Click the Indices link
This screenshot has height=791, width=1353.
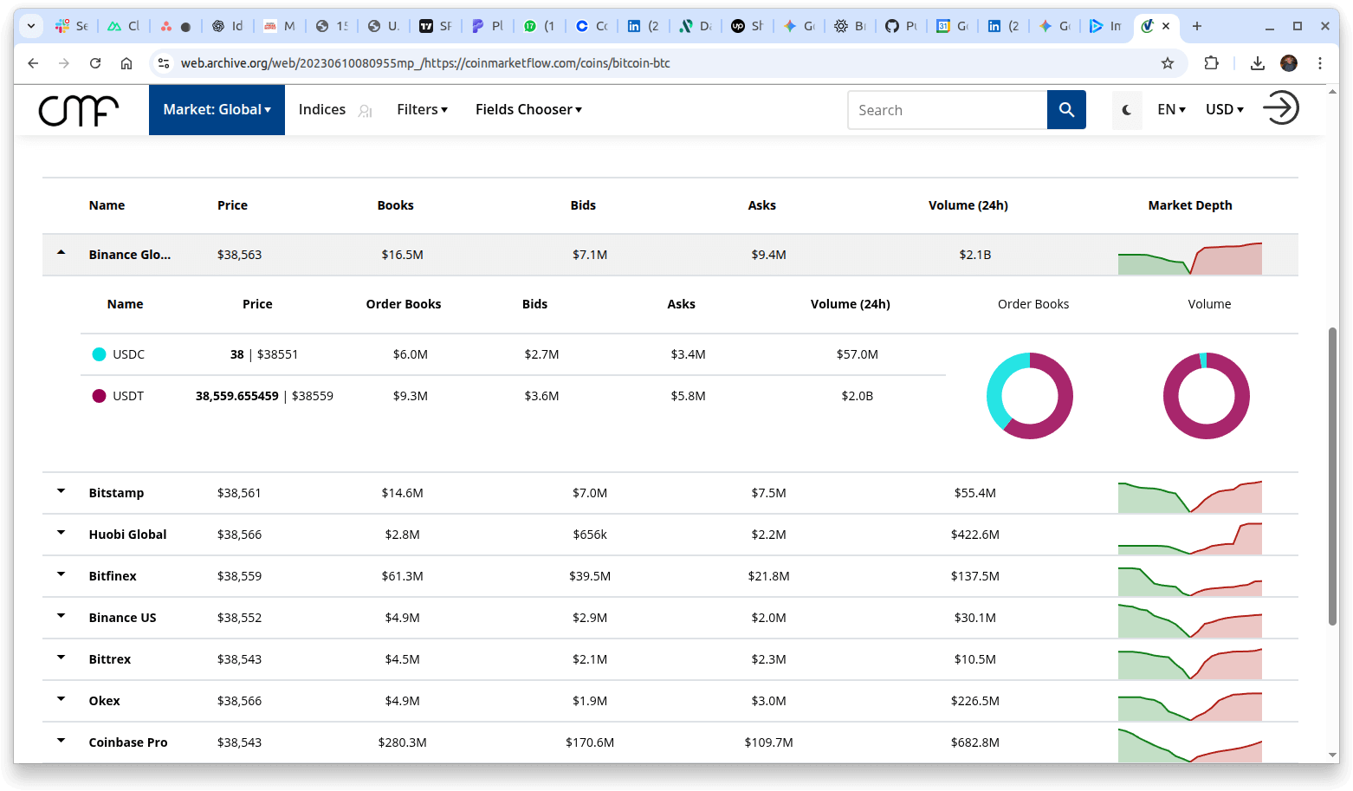(322, 110)
